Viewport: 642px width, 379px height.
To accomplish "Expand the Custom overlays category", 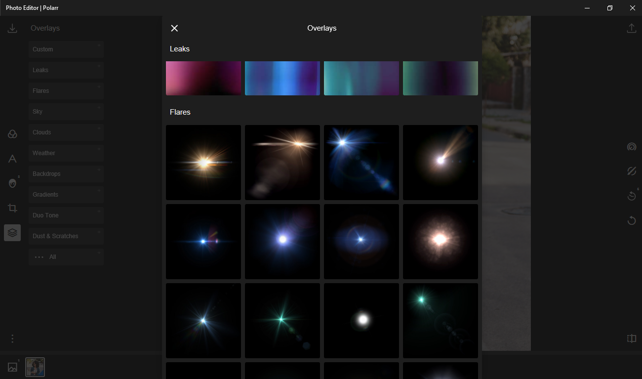I will (66, 49).
